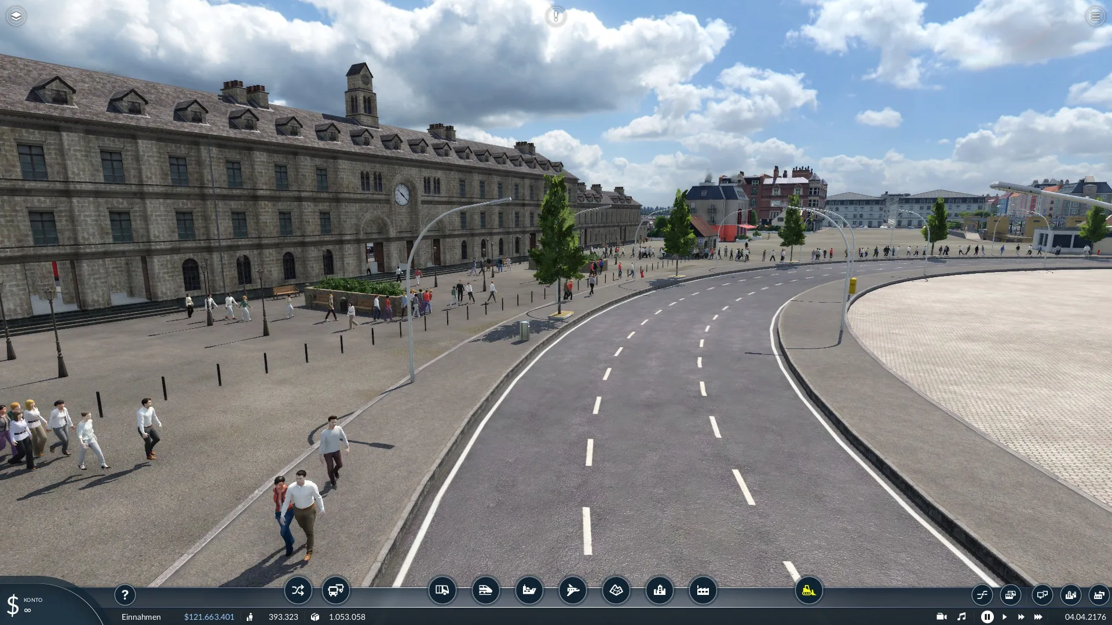Toggle the game pause button
This screenshot has width=1112, height=625.
987,617
